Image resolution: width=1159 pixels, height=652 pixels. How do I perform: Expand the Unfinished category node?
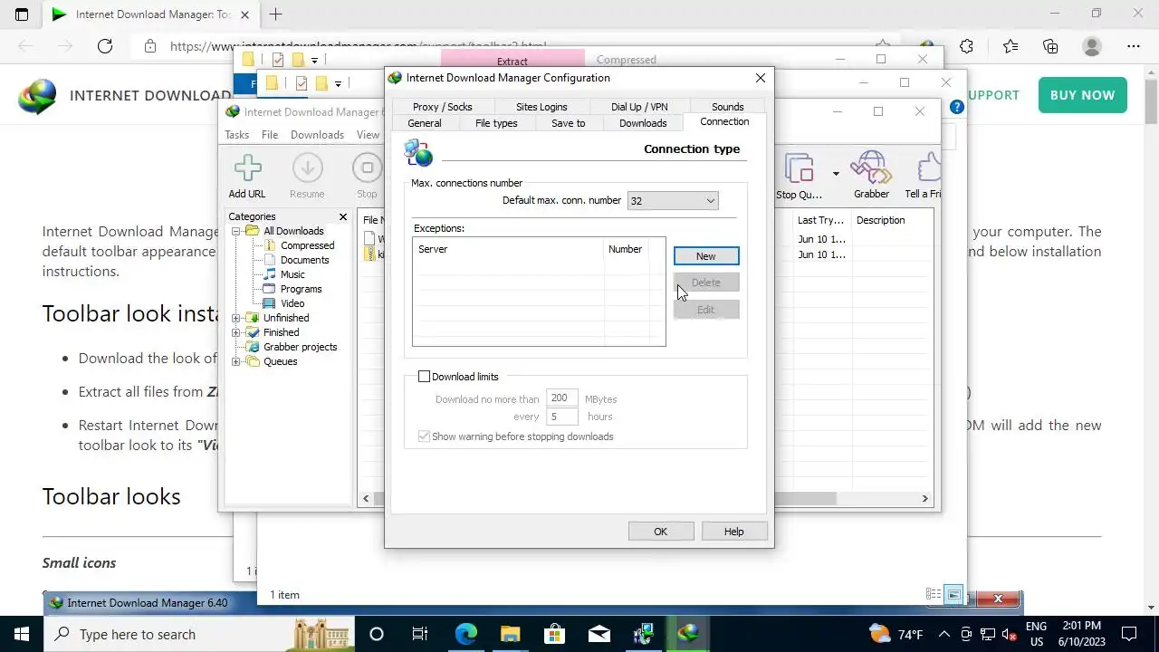(236, 318)
